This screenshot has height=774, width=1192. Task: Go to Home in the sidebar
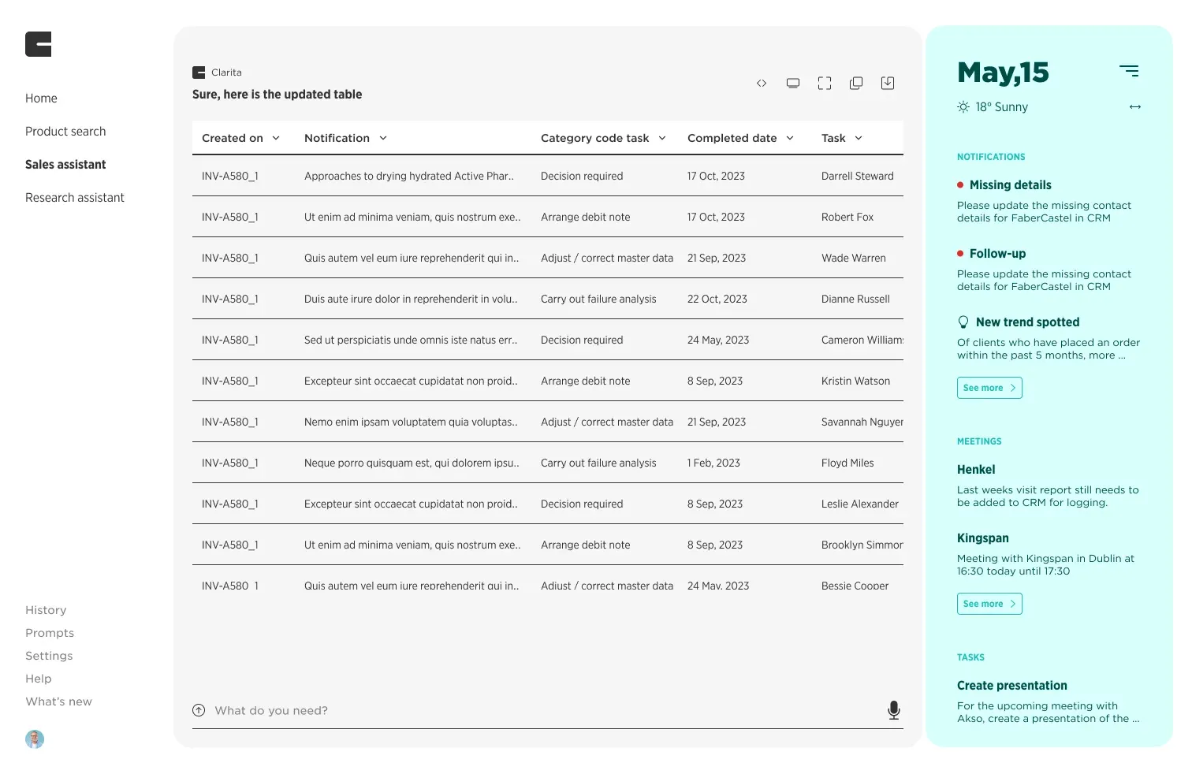point(41,99)
